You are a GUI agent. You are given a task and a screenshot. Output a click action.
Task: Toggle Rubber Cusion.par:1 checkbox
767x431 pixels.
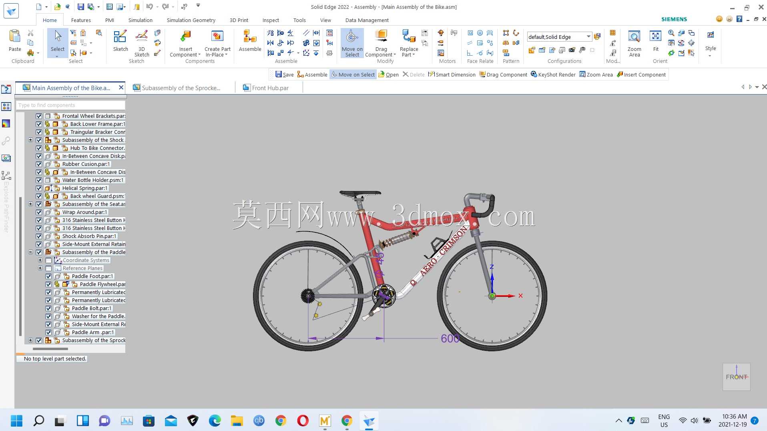tap(39, 164)
